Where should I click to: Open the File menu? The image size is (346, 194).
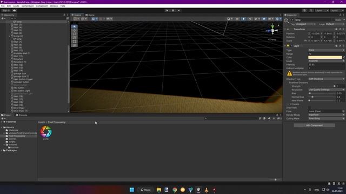click(3, 6)
